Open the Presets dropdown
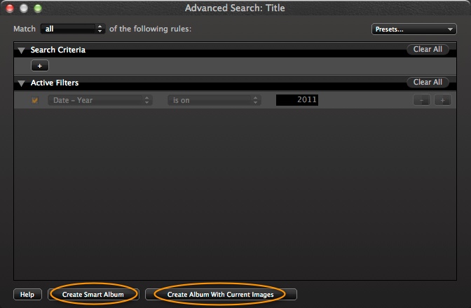The height and width of the screenshot is (308, 471). (x=414, y=29)
